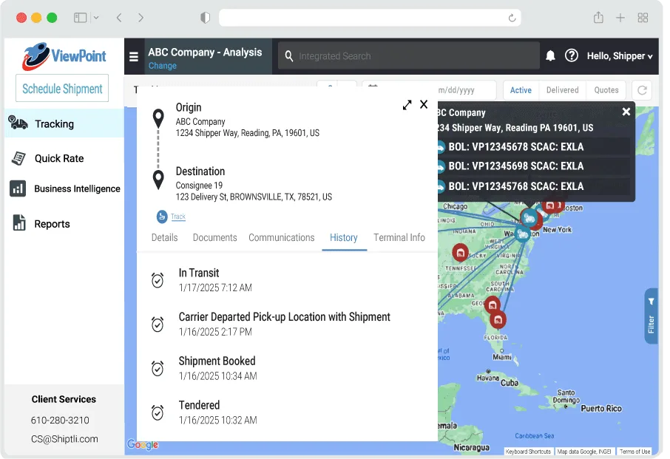Select the History tab

click(344, 237)
